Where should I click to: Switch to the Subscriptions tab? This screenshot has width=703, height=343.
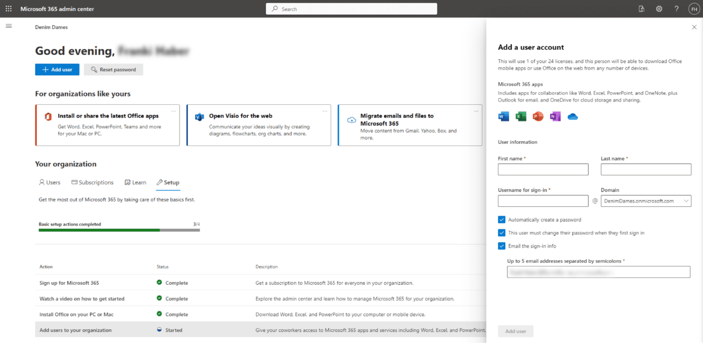coord(92,182)
